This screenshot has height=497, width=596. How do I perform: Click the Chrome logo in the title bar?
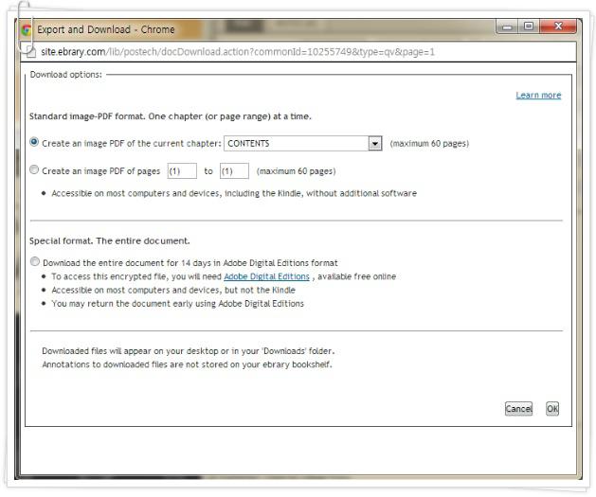coord(27,30)
